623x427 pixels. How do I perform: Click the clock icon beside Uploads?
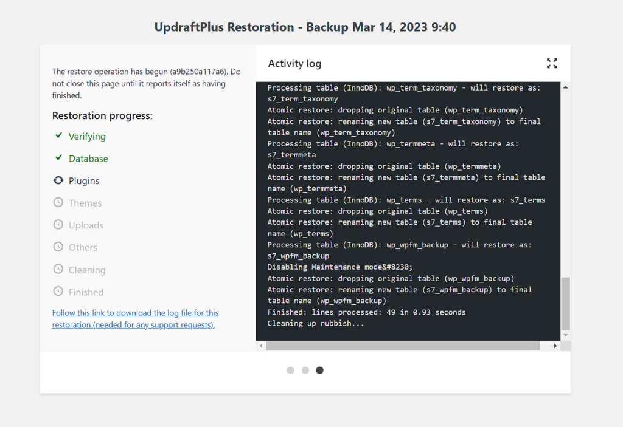[58, 225]
